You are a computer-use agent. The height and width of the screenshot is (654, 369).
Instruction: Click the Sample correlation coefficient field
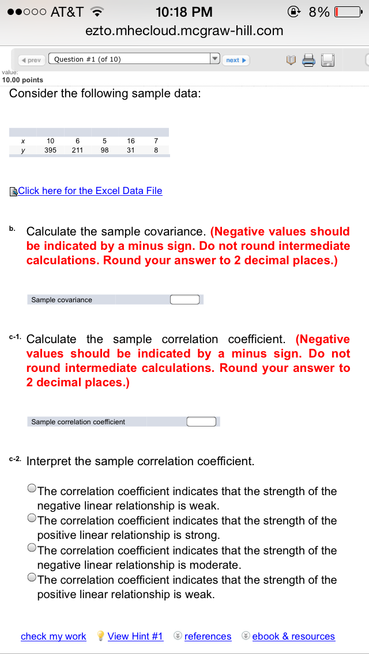coord(201,422)
